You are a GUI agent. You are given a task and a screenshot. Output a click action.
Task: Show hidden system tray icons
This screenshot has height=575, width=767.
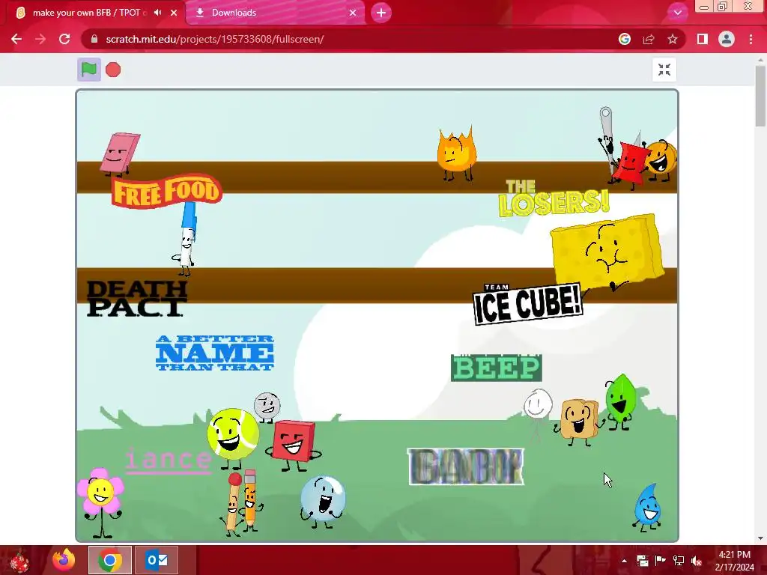pyautogui.click(x=624, y=561)
